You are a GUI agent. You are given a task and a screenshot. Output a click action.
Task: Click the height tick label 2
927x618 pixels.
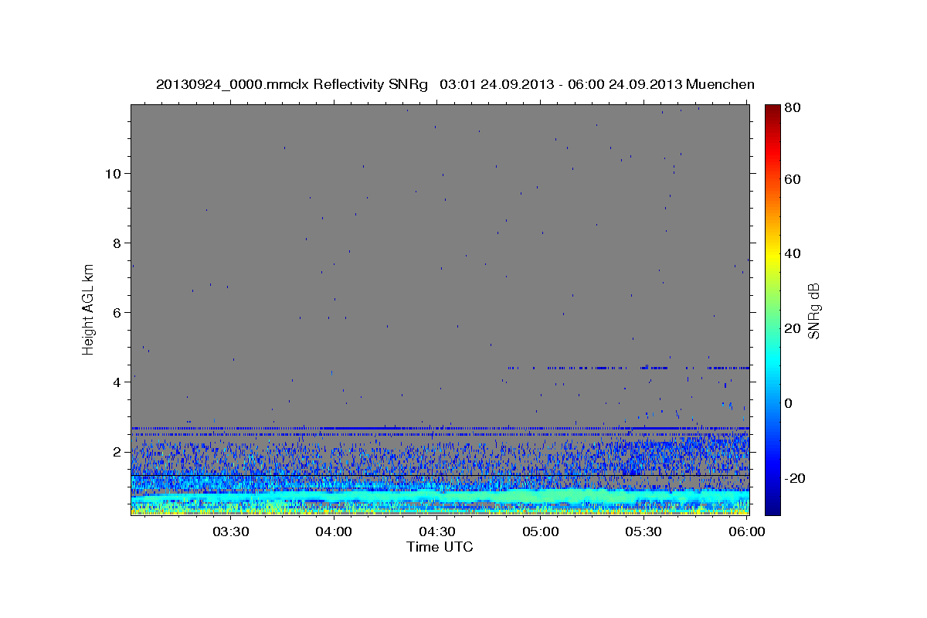pyautogui.click(x=117, y=451)
